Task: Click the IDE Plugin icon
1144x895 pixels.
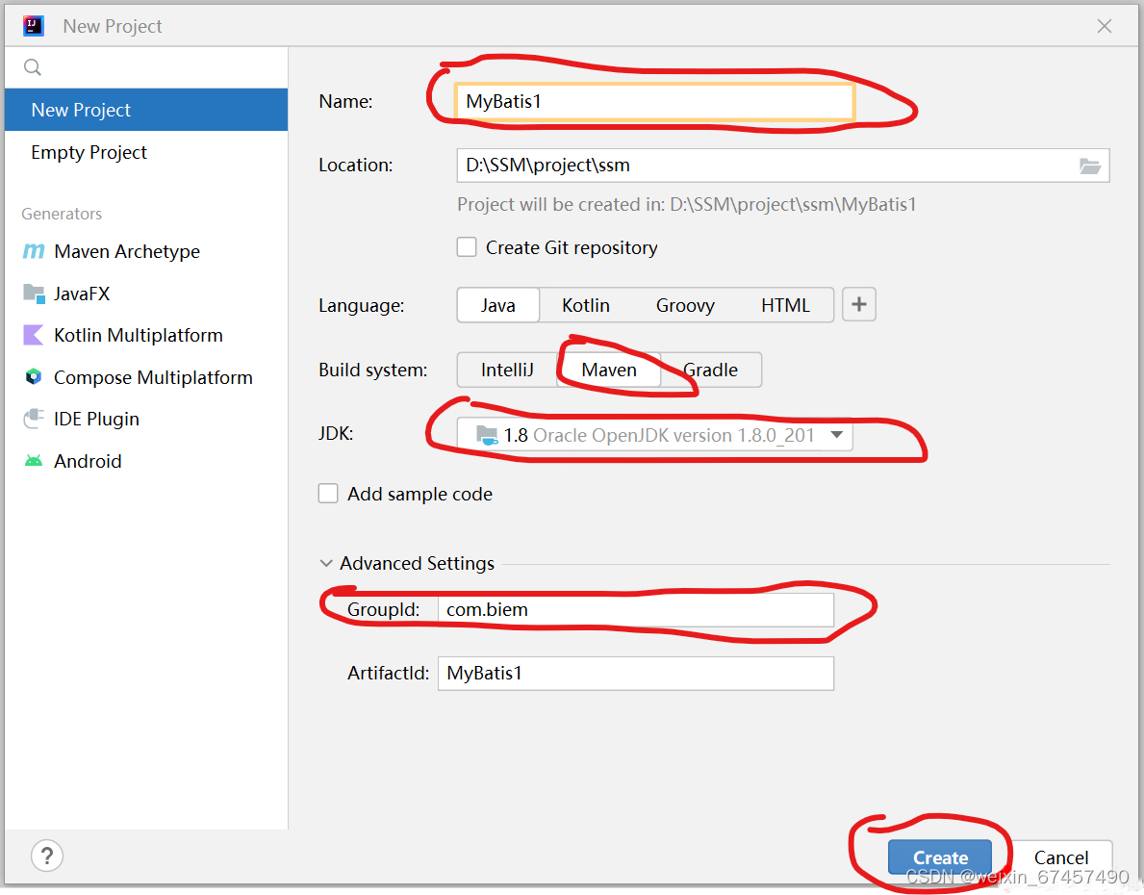Action: (34, 419)
